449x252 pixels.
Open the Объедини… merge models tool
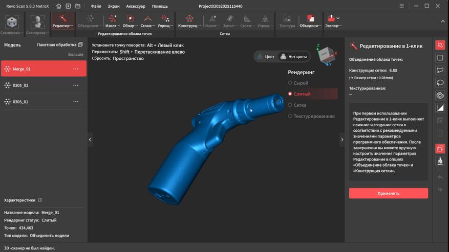click(310, 21)
